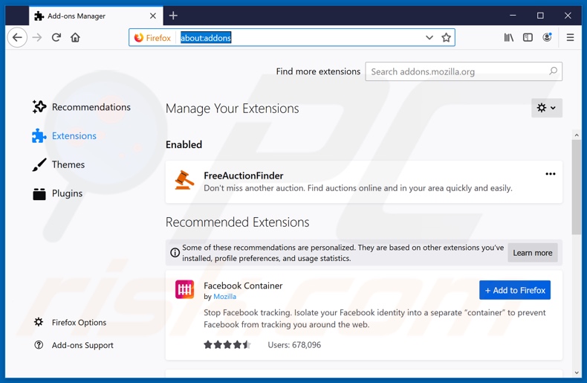Screen dimensions: 587x383
Task: Open the gear tools dropdown for extensions
Action: pos(547,108)
